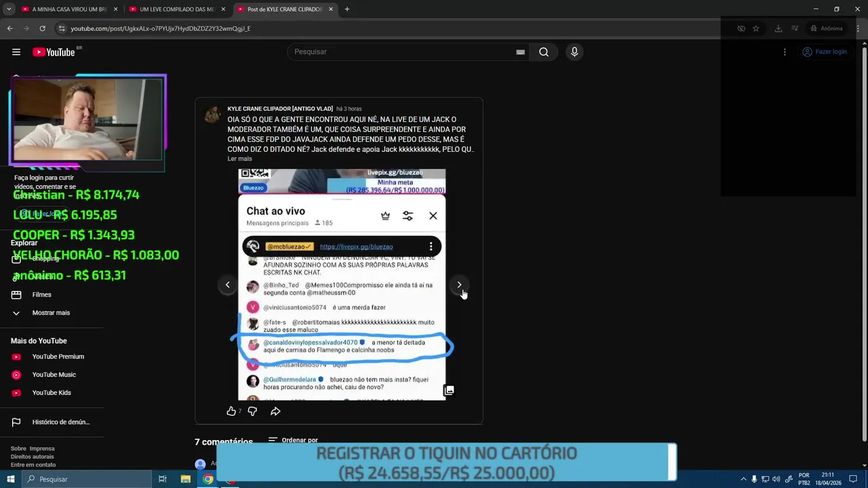Open File Explorer from taskbar
The image size is (868, 488).
tap(185, 479)
